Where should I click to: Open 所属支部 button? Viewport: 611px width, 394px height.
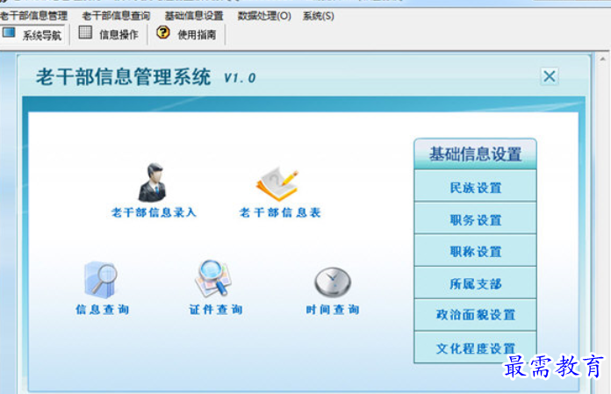pos(476,283)
